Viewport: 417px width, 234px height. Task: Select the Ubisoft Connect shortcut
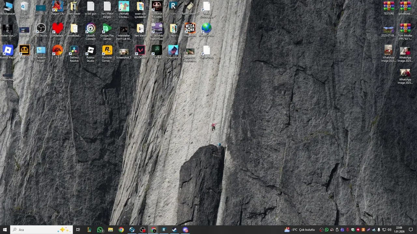(91, 32)
